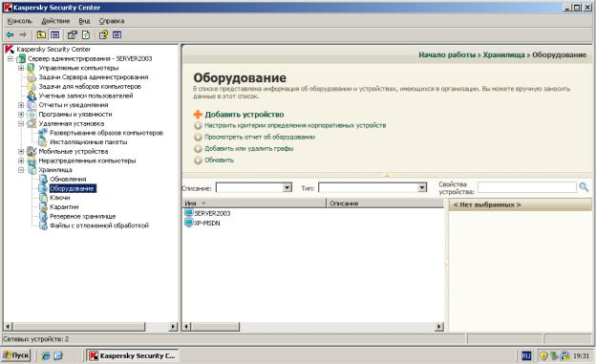Open Internet Explorer from quick launch
This screenshot has height=364, width=596.
tap(46, 355)
